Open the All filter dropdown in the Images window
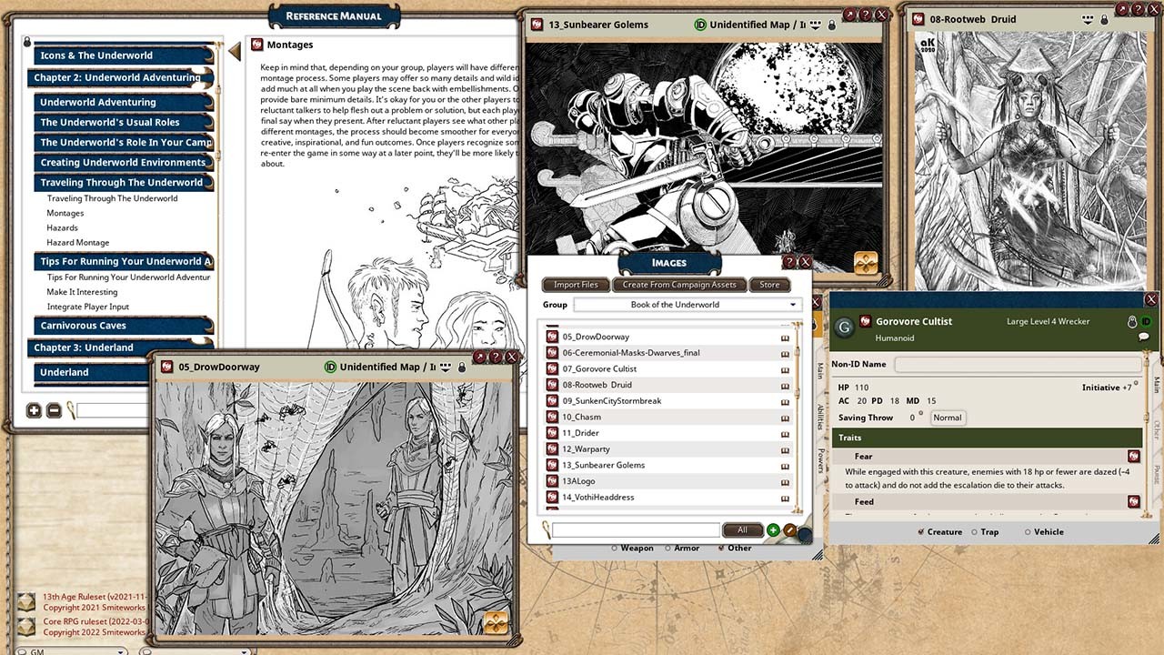1164x655 pixels. 742,529
